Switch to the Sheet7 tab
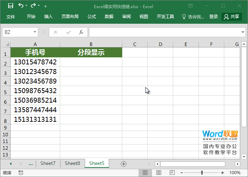 coord(48,164)
